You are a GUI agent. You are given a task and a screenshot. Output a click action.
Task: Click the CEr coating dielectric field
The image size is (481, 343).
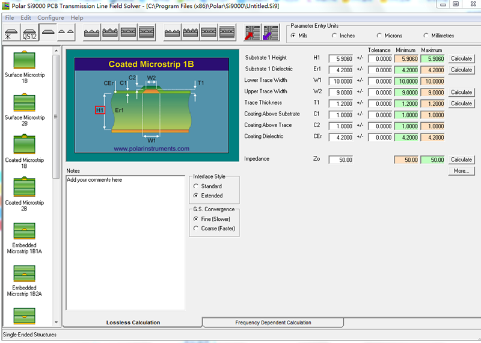click(341, 137)
